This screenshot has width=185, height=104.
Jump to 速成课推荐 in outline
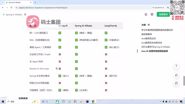click(x=147, y=34)
